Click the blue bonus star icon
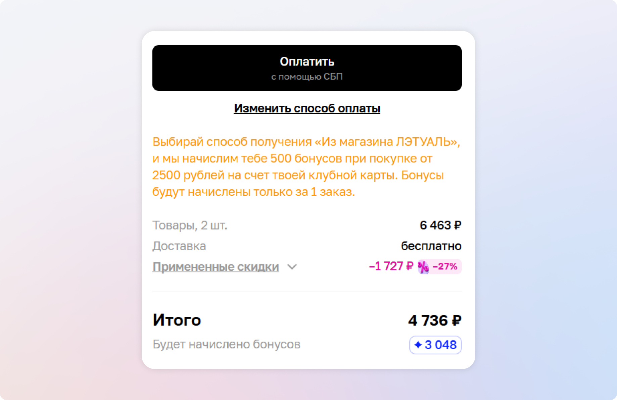Screen dimensions: 617x400 point(418,345)
